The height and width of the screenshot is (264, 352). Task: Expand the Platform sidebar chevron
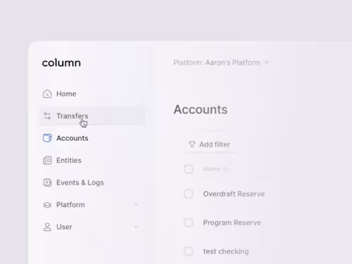136,205
